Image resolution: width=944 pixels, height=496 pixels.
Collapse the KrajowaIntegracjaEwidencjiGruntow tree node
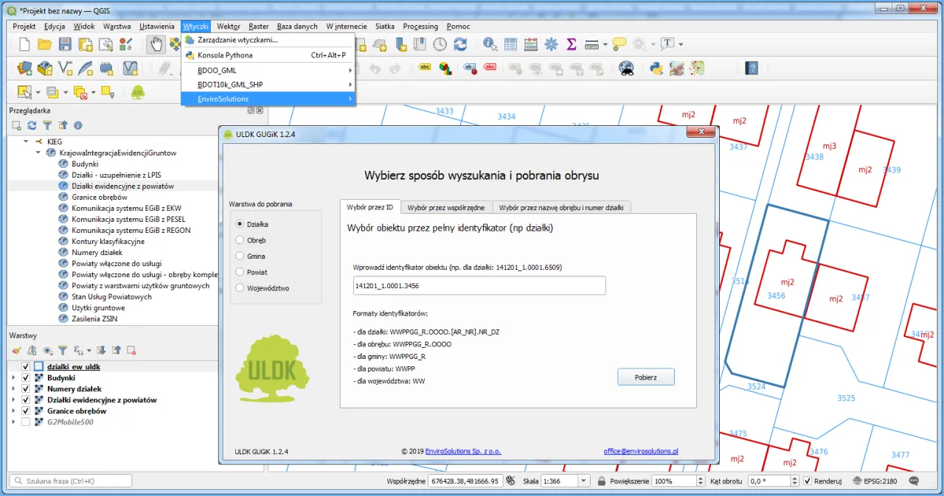click(38, 153)
